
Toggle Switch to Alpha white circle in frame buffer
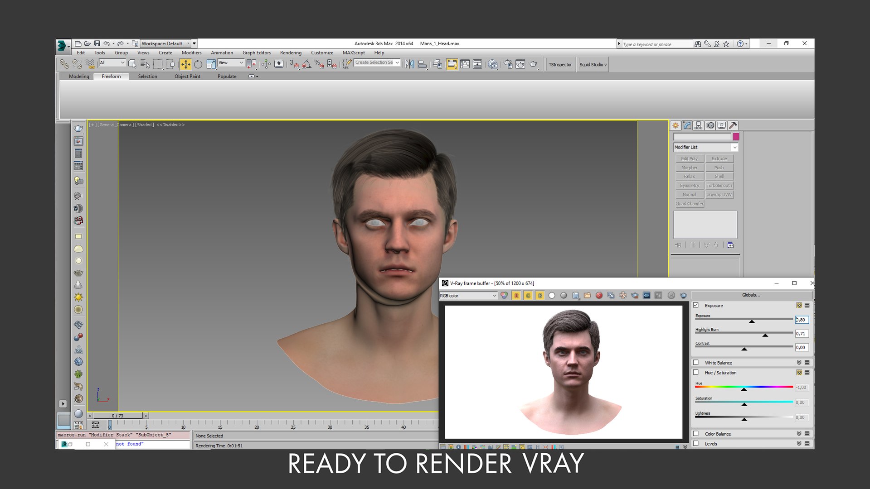pyautogui.click(x=552, y=295)
